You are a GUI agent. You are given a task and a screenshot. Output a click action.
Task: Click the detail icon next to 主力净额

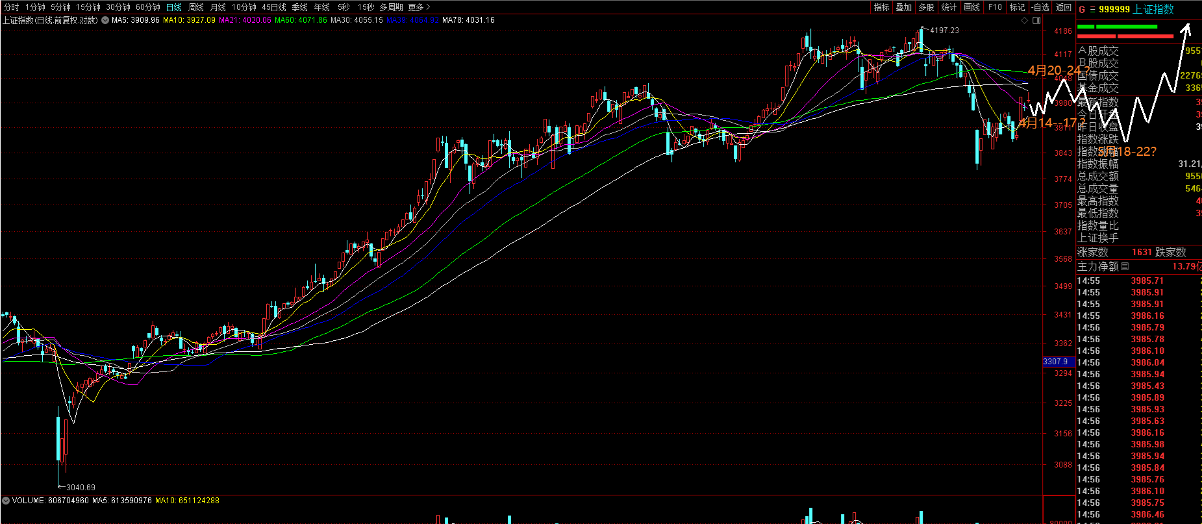1125,266
